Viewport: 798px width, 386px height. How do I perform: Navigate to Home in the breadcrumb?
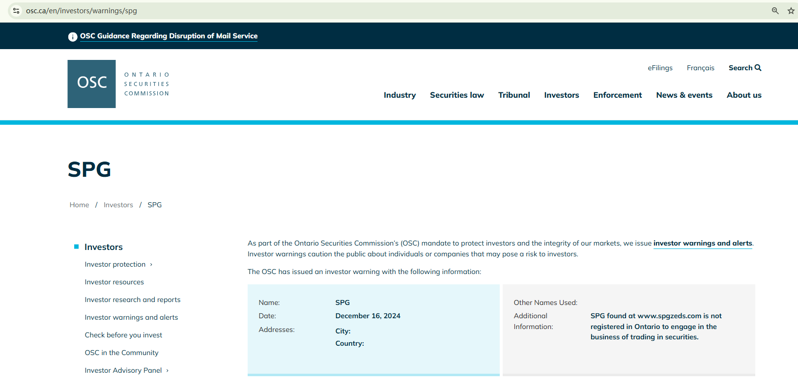point(79,205)
